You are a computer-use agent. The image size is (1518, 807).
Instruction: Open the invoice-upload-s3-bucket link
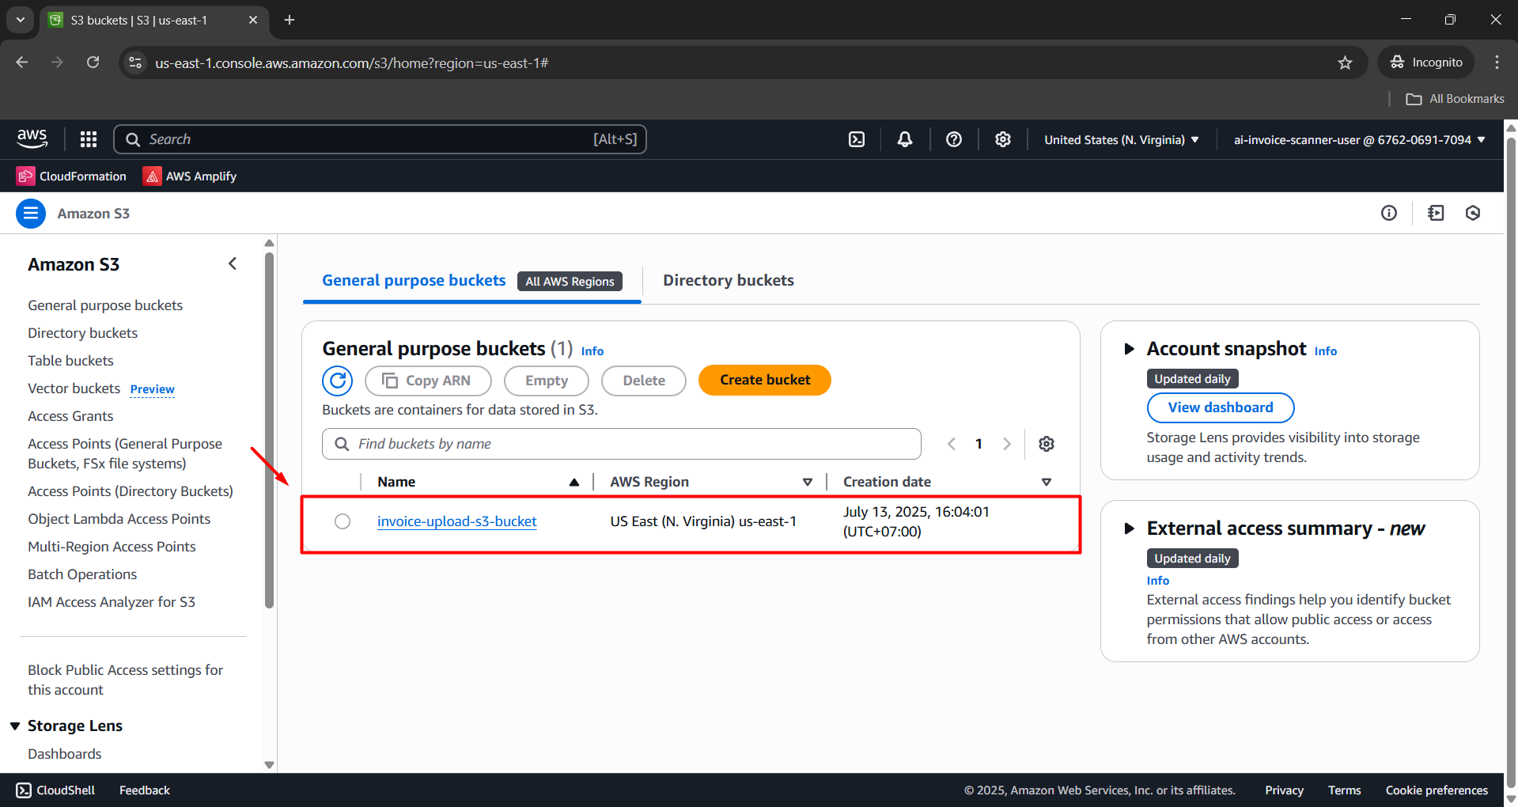click(456, 521)
